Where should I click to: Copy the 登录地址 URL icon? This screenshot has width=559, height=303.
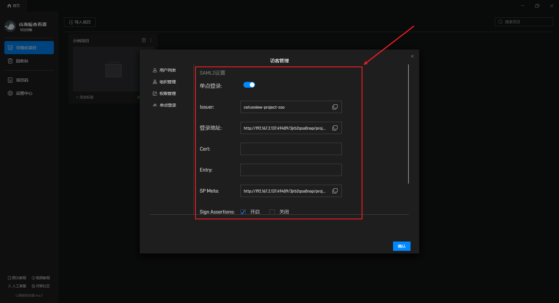[x=335, y=128]
